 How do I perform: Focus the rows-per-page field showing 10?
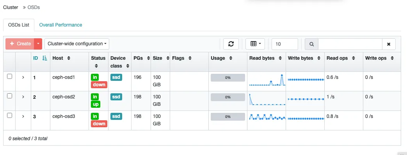(x=285, y=44)
